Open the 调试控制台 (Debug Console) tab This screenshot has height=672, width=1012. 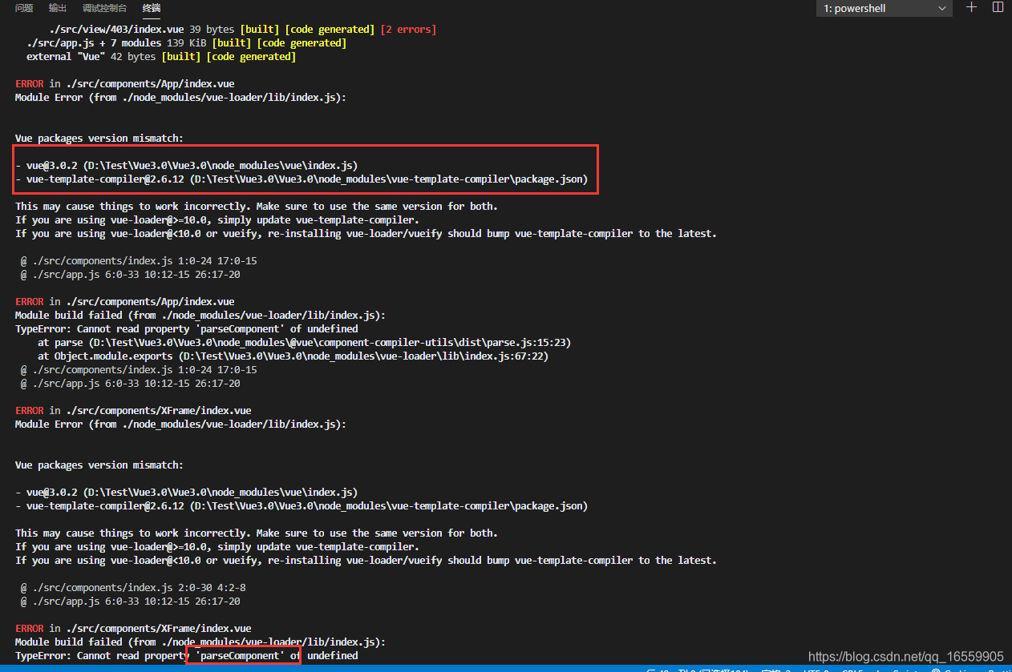(104, 9)
